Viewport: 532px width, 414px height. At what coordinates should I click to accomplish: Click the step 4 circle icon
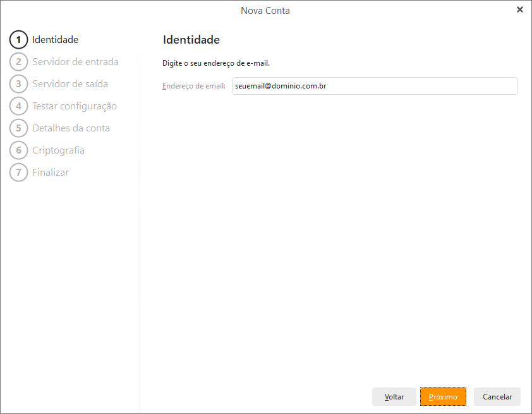tap(19, 106)
